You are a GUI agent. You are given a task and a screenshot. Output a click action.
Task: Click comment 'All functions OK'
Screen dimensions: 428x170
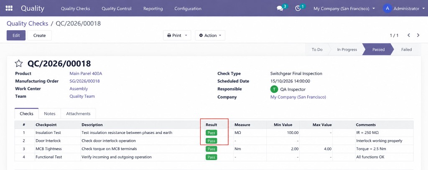tap(370, 157)
